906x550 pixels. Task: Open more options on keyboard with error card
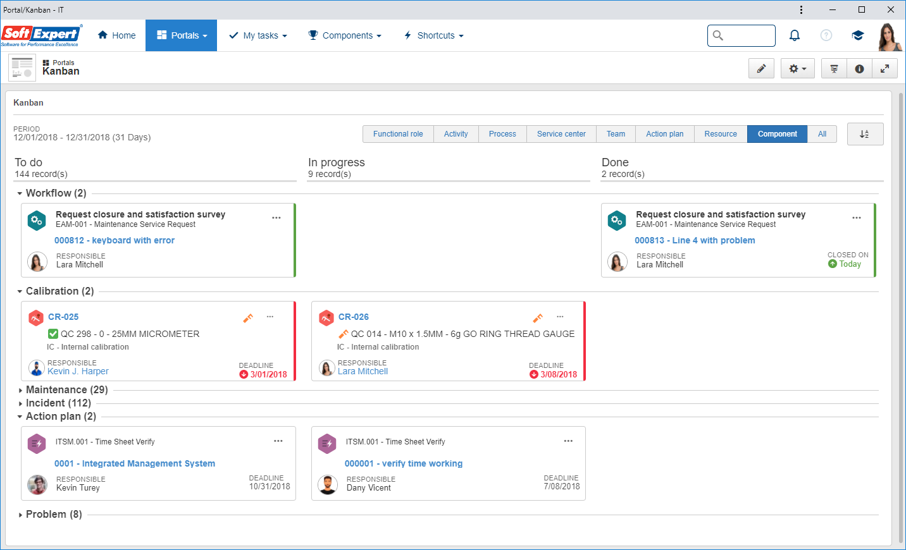tap(276, 217)
